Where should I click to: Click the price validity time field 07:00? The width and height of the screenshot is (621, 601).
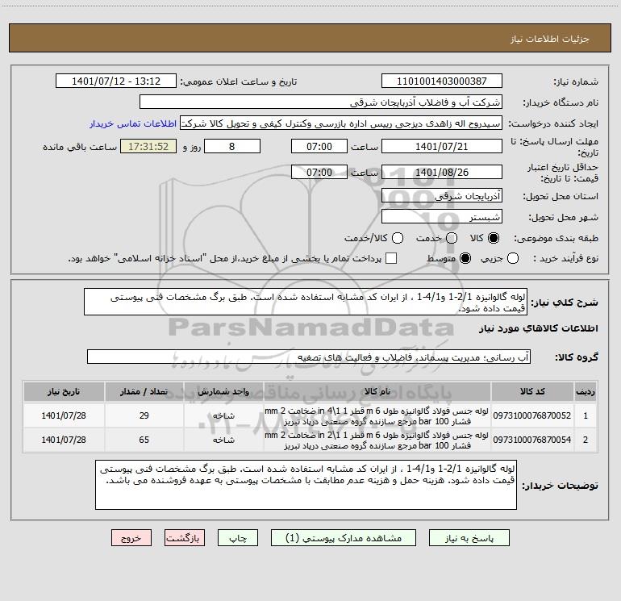[319, 172]
